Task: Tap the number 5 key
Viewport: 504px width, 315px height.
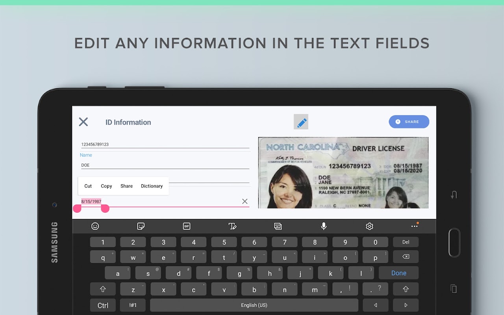Action: 224,242
